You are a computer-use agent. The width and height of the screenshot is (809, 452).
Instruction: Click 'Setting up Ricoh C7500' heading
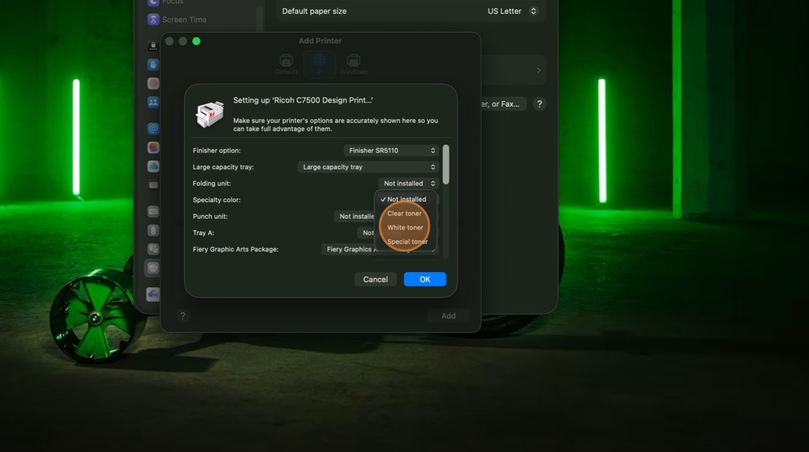click(x=303, y=100)
